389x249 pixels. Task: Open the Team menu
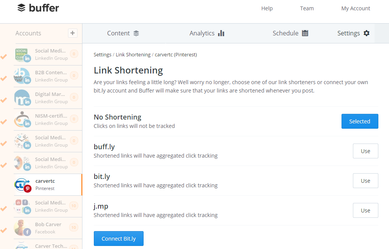click(x=307, y=8)
